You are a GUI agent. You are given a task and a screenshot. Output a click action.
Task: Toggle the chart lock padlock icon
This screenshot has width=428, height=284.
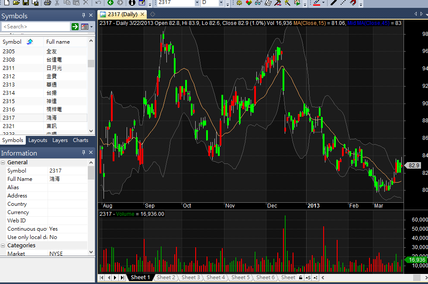pyautogui.click(x=300, y=277)
